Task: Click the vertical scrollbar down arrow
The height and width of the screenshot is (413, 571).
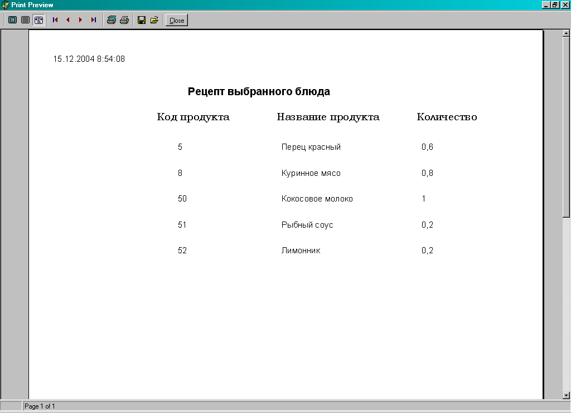Action: coord(566,395)
